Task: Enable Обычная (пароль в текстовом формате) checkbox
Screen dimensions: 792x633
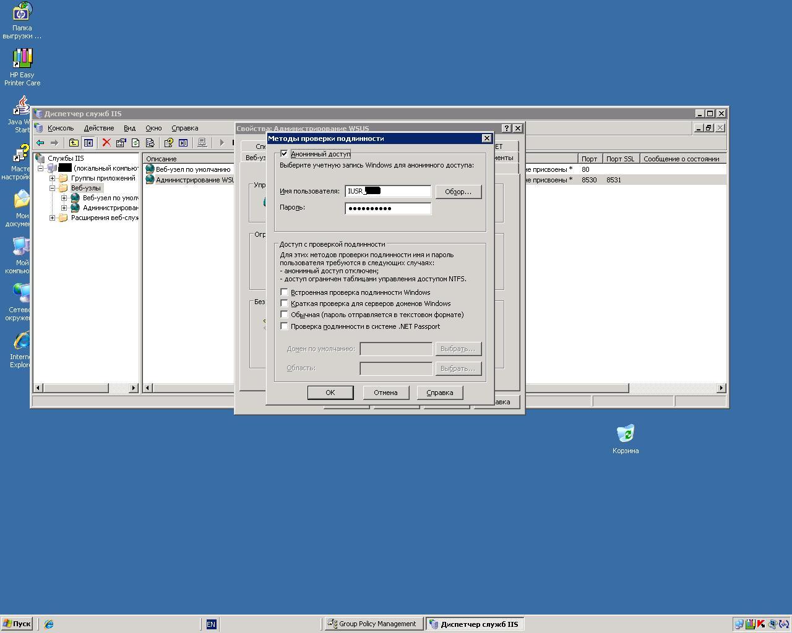Action: point(285,315)
